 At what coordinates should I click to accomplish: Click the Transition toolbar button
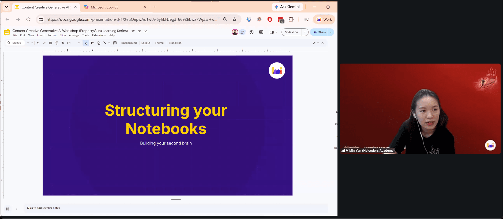tap(175, 43)
